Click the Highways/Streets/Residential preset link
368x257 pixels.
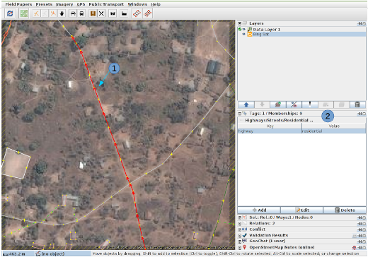[x=279, y=120]
